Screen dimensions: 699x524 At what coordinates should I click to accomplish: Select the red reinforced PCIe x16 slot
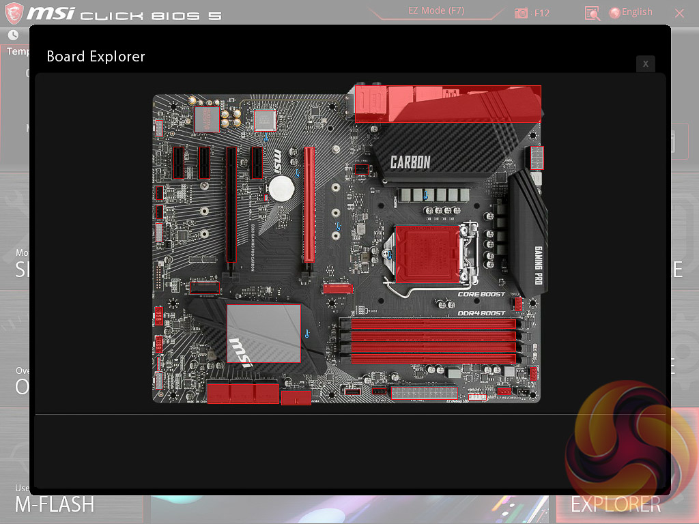[x=309, y=205]
